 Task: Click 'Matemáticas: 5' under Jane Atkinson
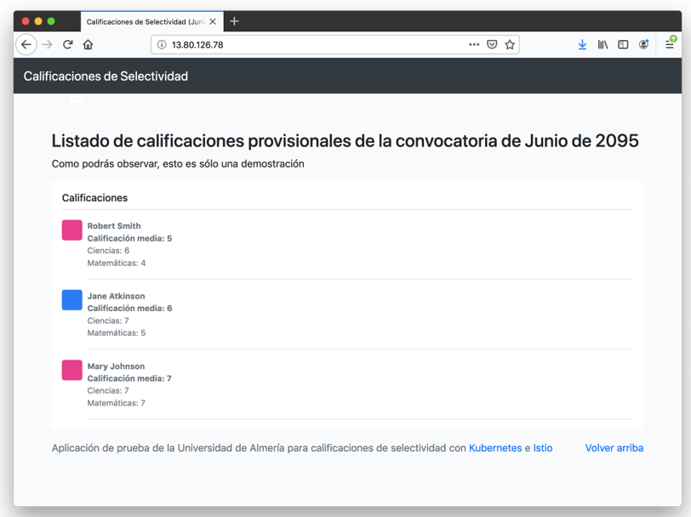tap(117, 333)
